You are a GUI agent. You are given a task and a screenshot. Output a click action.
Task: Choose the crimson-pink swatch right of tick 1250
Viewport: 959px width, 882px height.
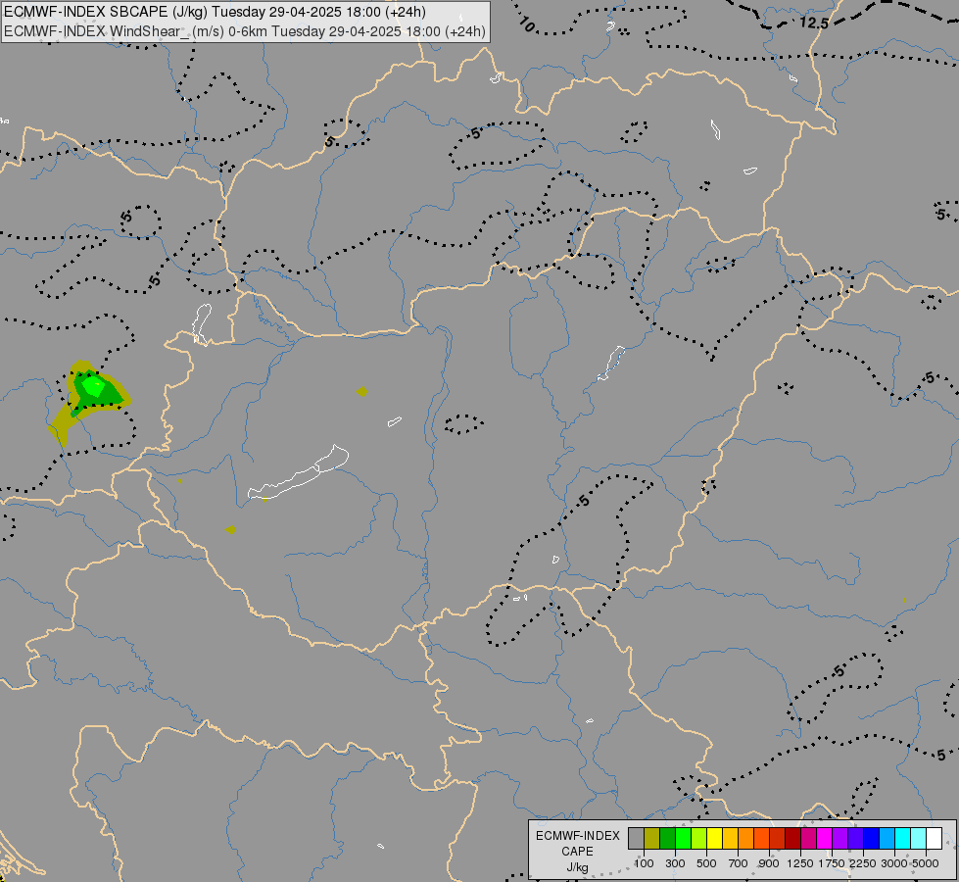click(808, 839)
